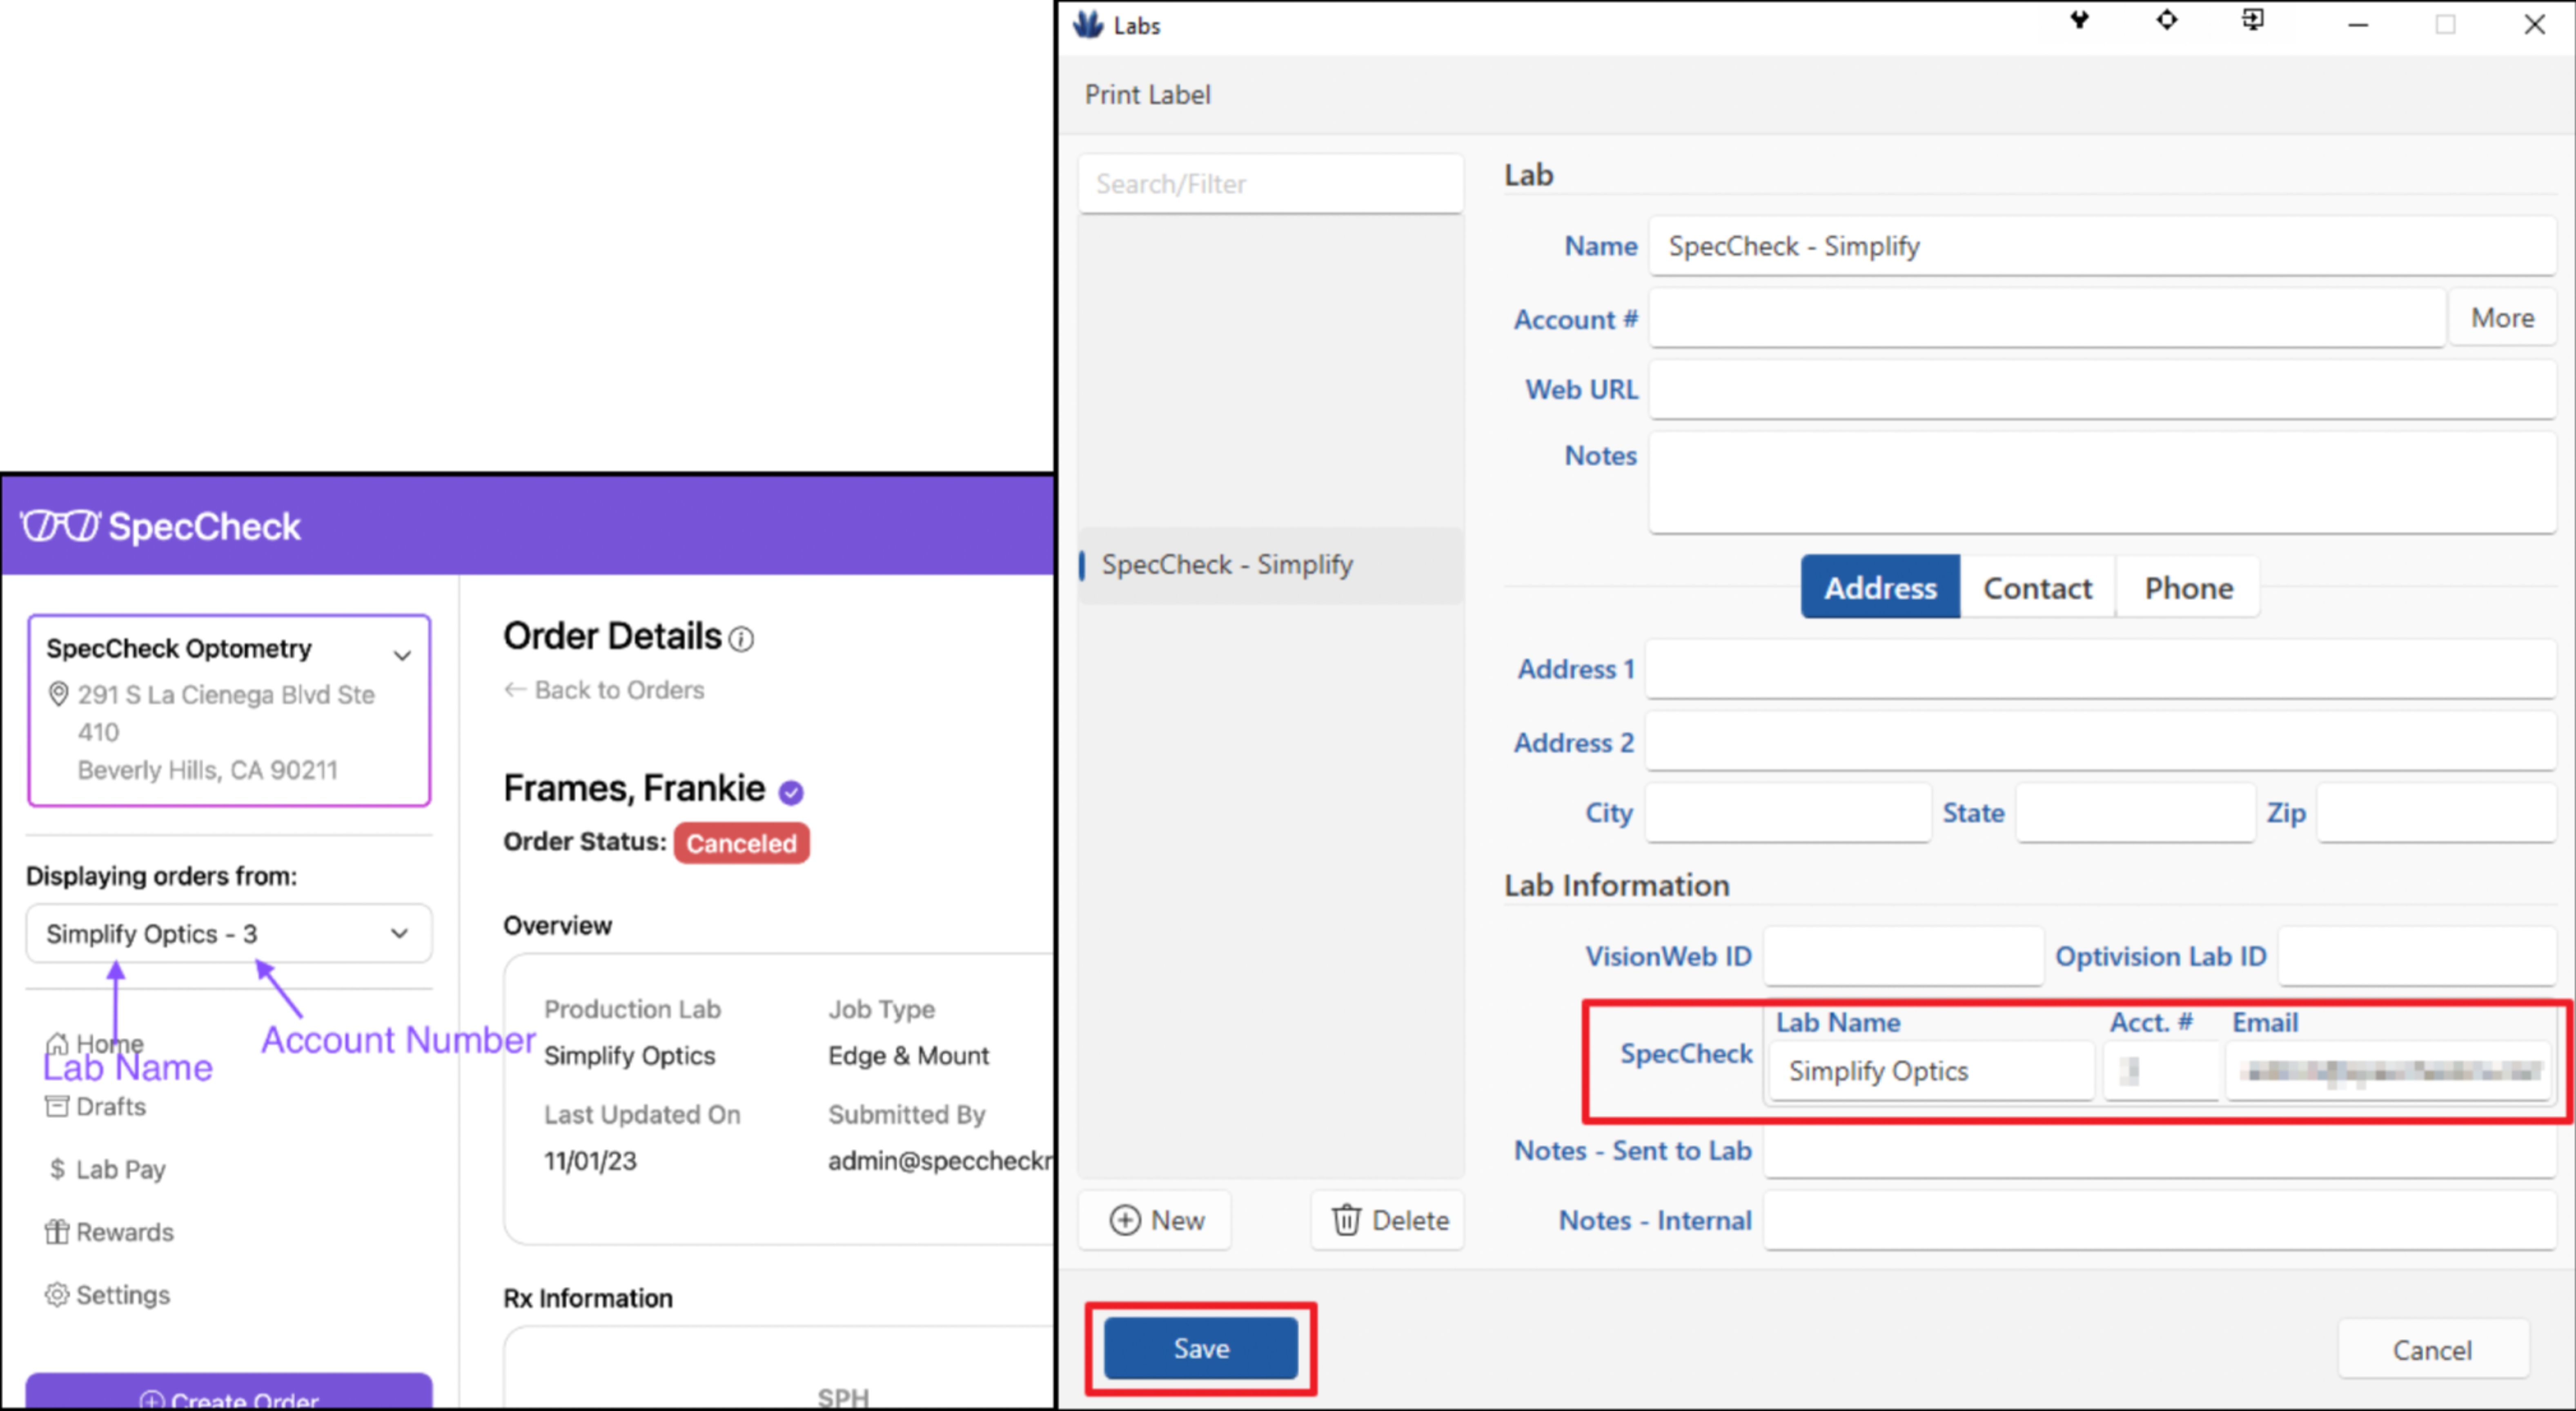Save the lab details
The image size is (2576, 1411).
[1200, 1348]
